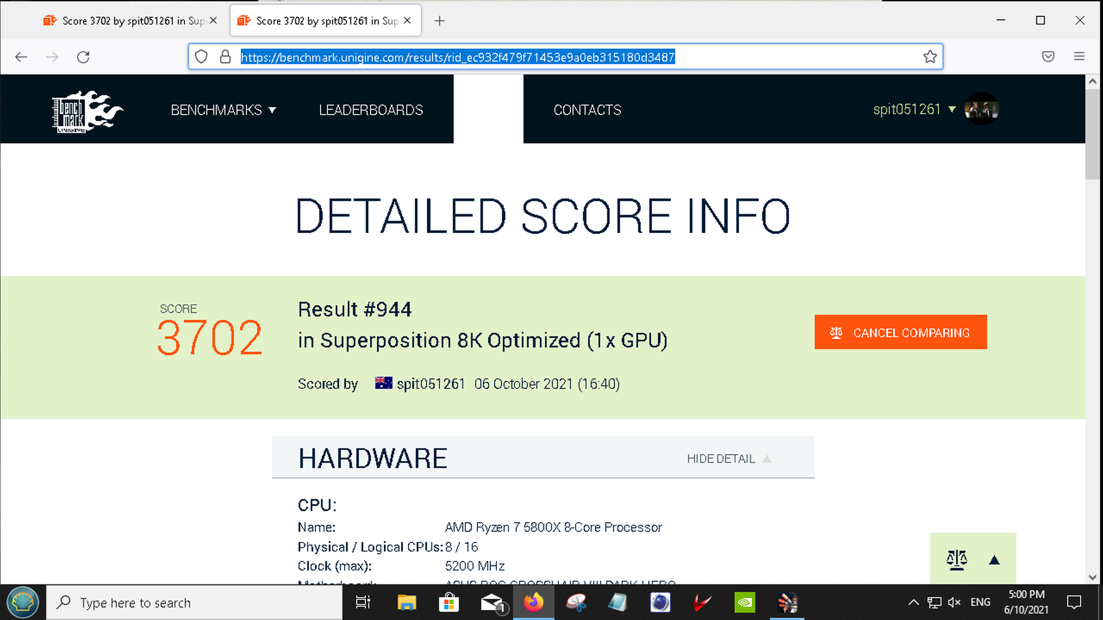Image resolution: width=1103 pixels, height=620 pixels.
Task: Click the page scrollbar up arrow
Action: click(1093, 82)
